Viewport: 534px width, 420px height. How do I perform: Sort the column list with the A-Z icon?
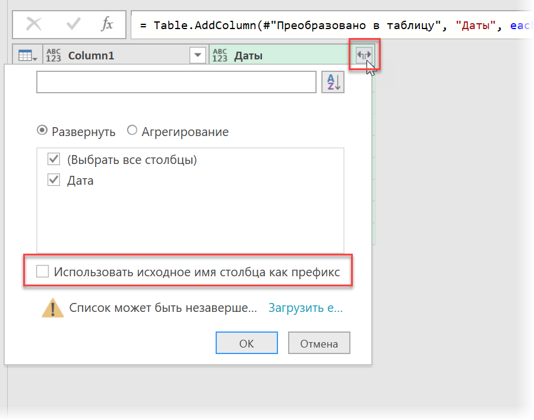coord(333,82)
